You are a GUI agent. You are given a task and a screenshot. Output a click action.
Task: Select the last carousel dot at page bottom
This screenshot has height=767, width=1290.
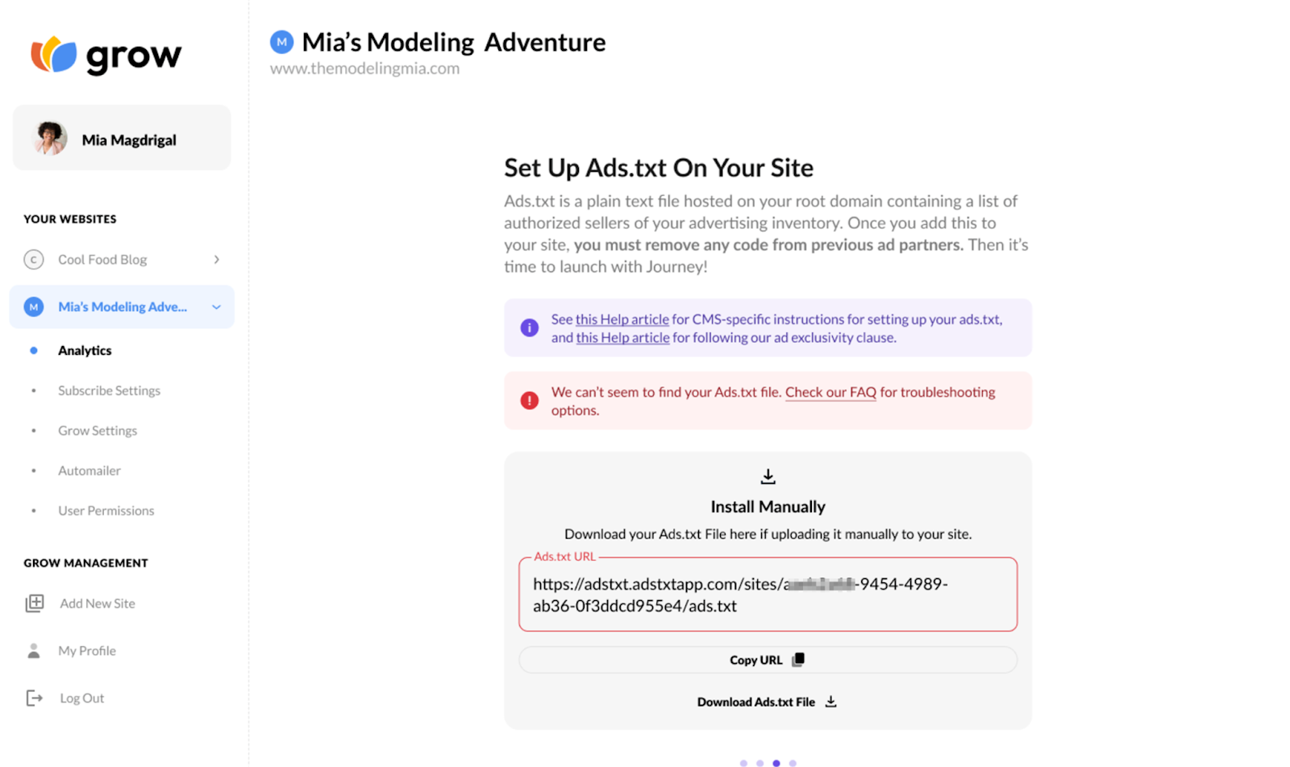pos(793,762)
